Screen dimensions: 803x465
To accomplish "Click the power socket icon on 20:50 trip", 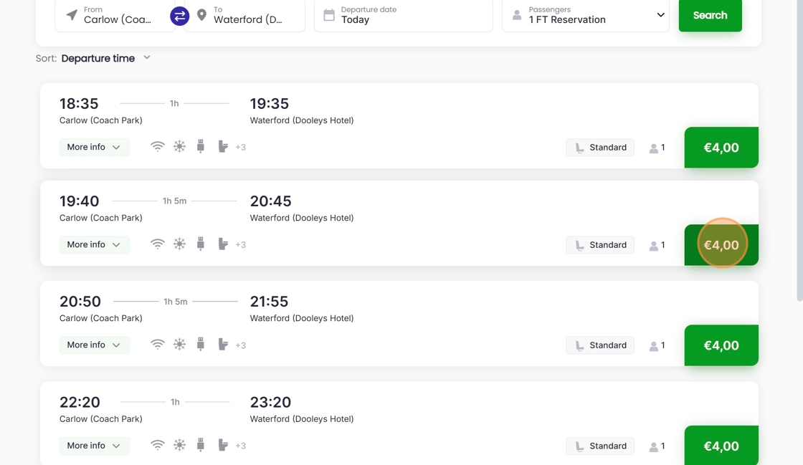I will 201,345.
